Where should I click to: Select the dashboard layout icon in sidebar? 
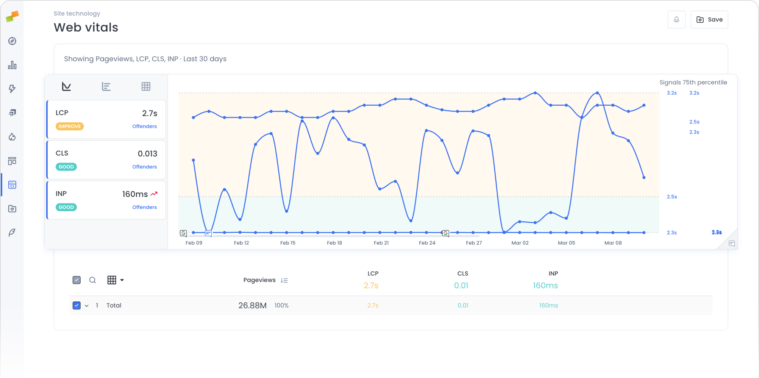pyautogui.click(x=12, y=161)
